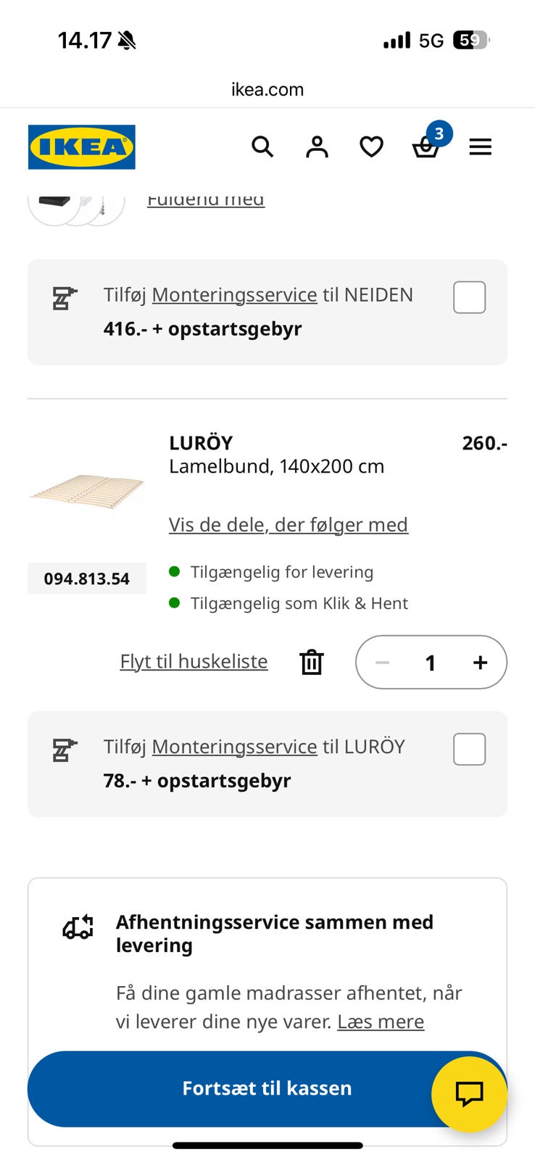Viewport: 535px width, 1160px height.
Task: Expand 'Vis de dele, der følger med'
Action: [x=289, y=524]
